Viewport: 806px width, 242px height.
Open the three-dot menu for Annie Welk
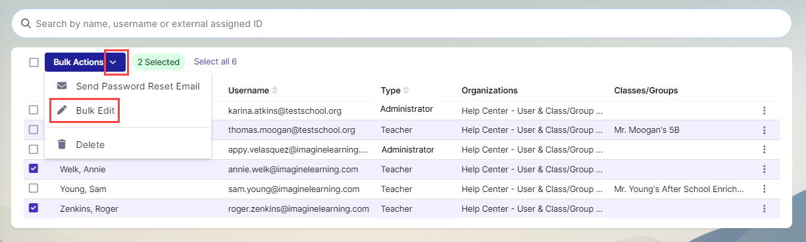tap(764, 169)
